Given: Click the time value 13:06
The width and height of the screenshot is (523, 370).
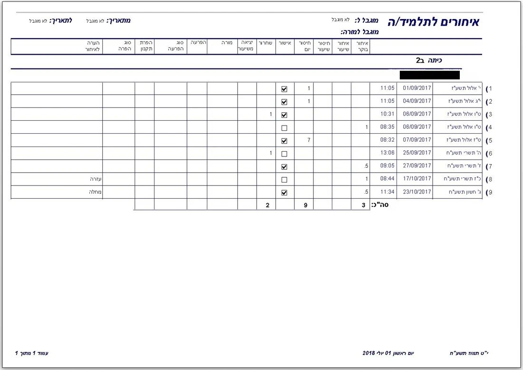Looking at the screenshot, I should [387, 153].
